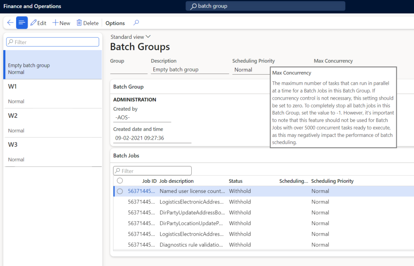Viewport: 414px width, 266px height.
Task: Click 'DirPartyUpdateAddressBo...' job description
Action: (192, 212)
